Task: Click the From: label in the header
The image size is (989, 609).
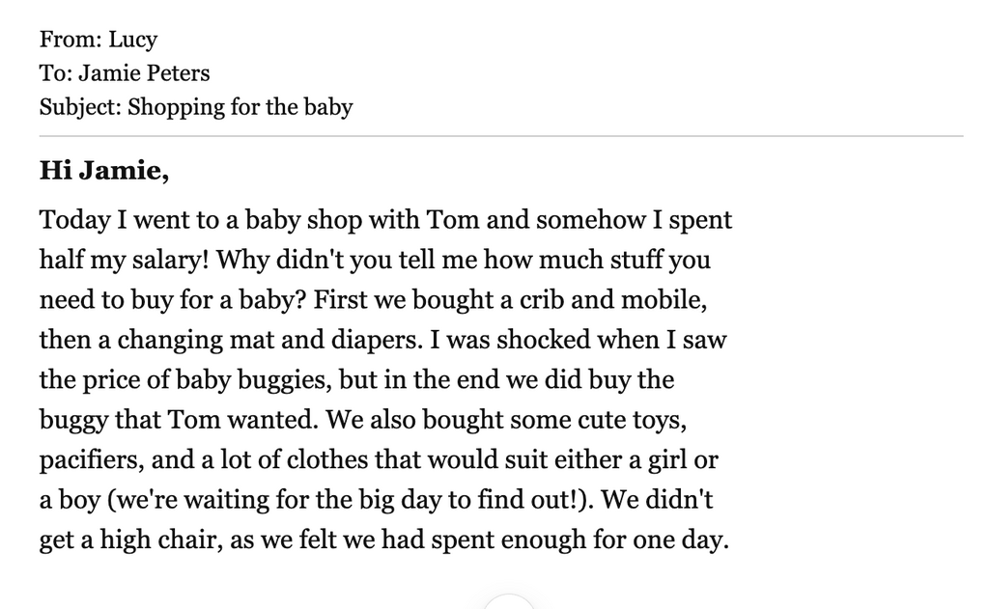Action: coord(71,40)
